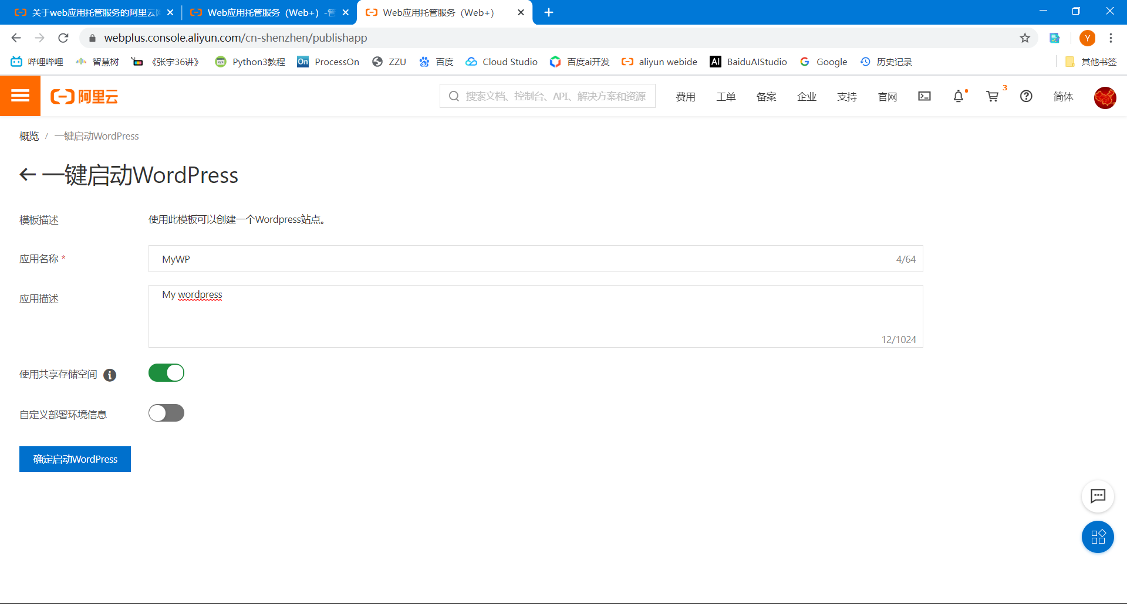Viewport: 1127px width, 604px height.
Task: Open the Google bookmark
Action: click(x=824, y=62)
